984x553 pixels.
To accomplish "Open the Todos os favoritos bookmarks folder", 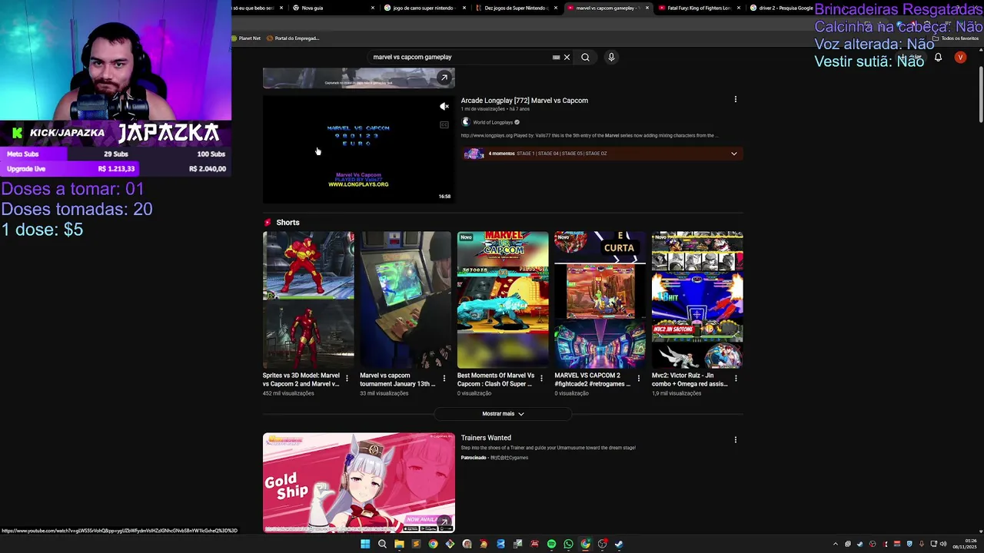I will 956,38.
